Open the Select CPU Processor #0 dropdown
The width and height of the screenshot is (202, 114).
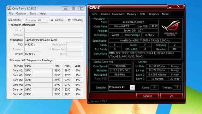[37, 20]
